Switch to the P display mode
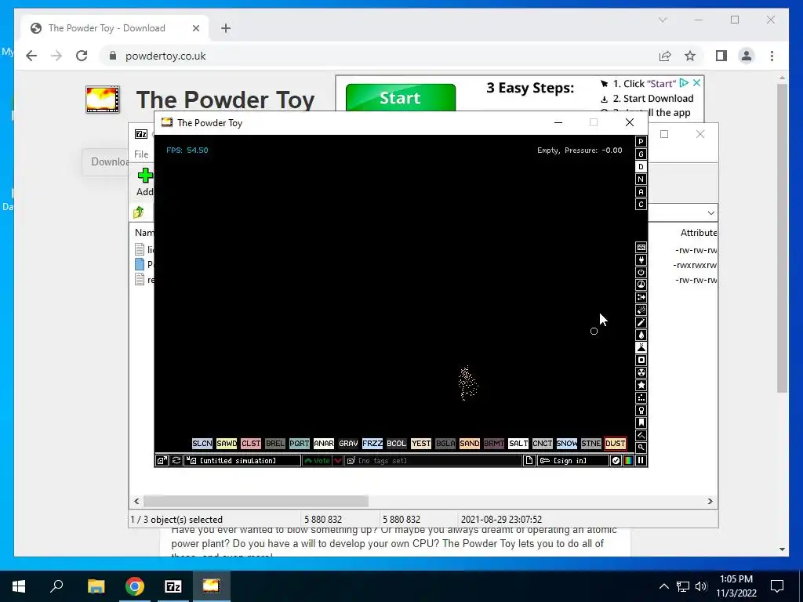 point(641,142)
